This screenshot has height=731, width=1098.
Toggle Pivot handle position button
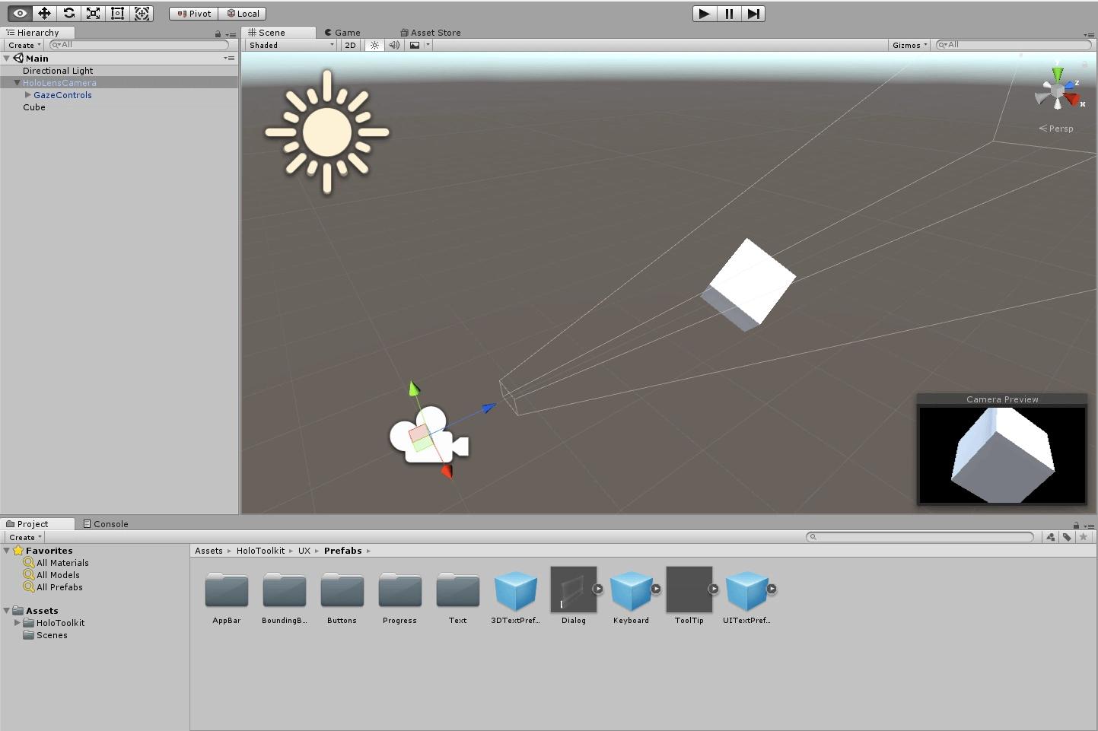(x=194, y=13)
